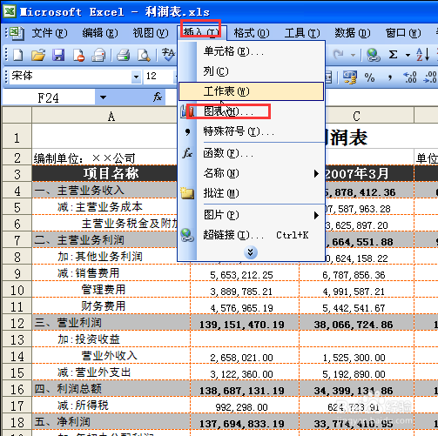This screenshot has width=438, height=436.
Task: Open the Redo history dropdown arrow
Action: (353, 55)
